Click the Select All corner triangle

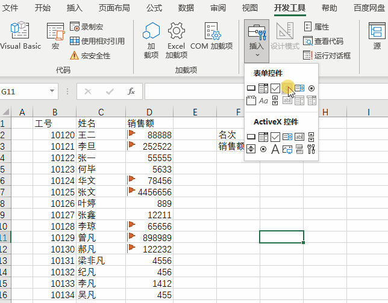coord(5,112)
